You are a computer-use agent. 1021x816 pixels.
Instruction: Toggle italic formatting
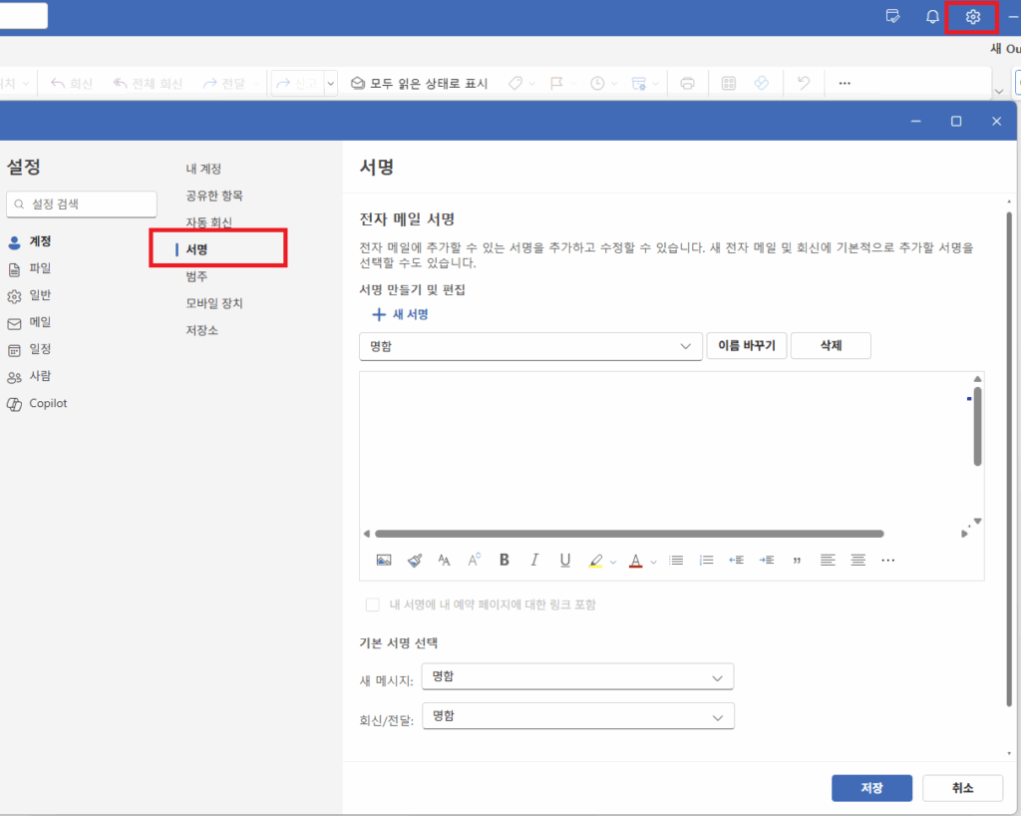534,560
